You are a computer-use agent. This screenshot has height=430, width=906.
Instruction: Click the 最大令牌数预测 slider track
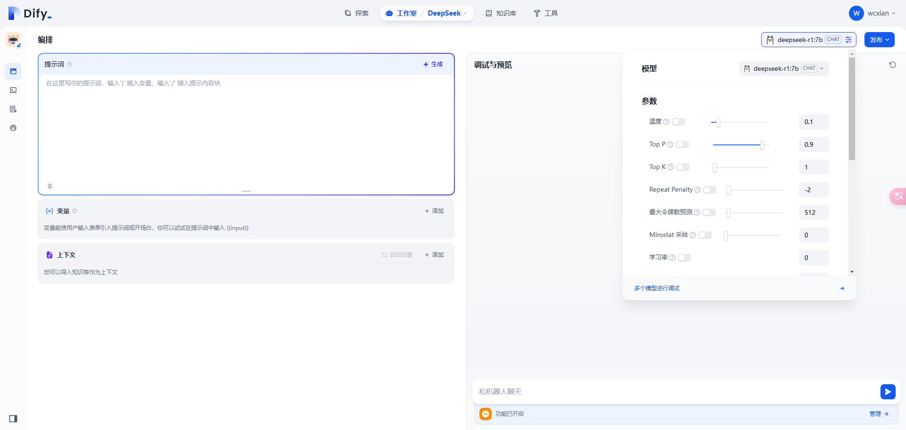coord(755,213)
